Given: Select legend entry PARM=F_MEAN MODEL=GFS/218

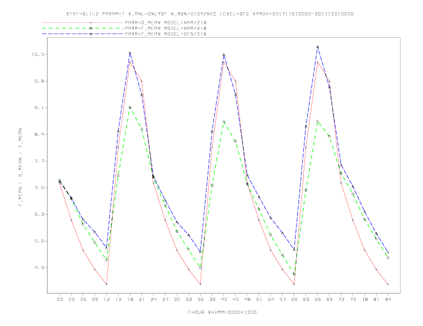Looking at the screenshot, I should pos(166,34).
